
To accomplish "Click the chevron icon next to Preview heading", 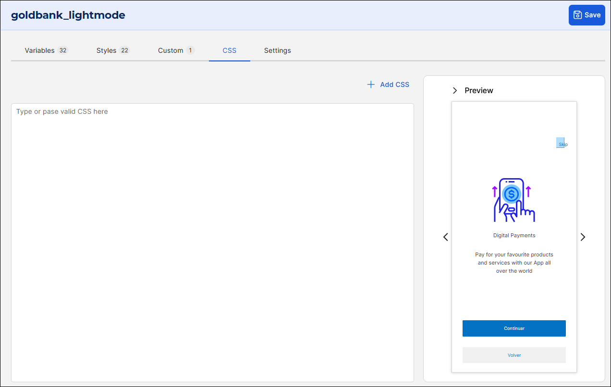I will pyautogui.click(x=455, y=90).
